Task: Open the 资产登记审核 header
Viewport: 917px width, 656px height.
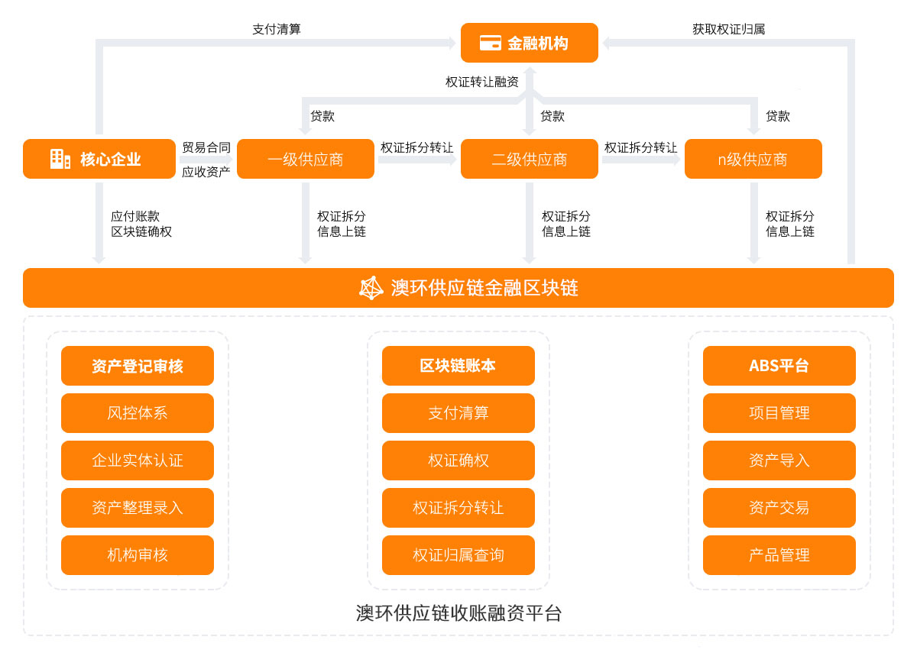Action: tap(138, 366)
